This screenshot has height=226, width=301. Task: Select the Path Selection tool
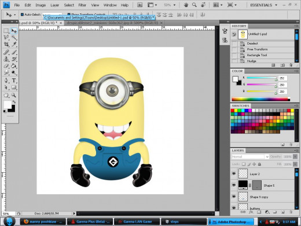6,88
